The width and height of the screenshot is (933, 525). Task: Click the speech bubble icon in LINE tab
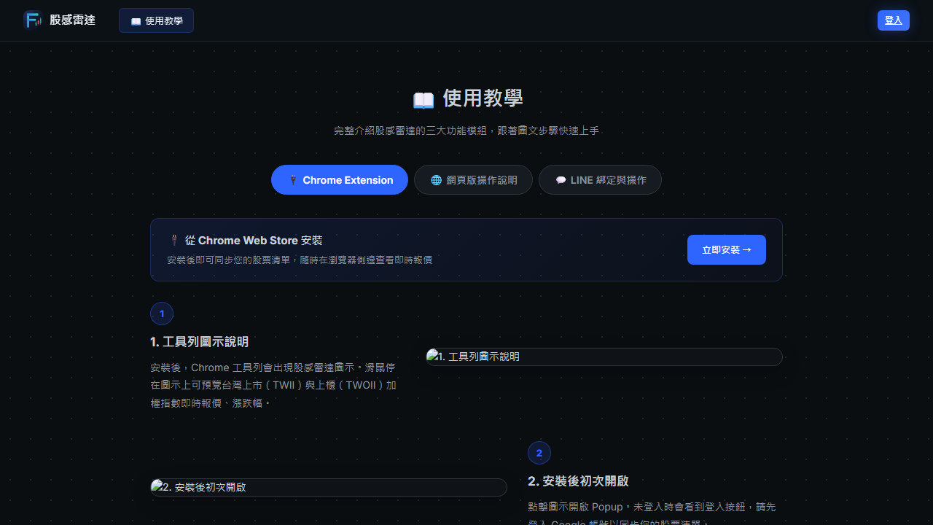[561, 180]
